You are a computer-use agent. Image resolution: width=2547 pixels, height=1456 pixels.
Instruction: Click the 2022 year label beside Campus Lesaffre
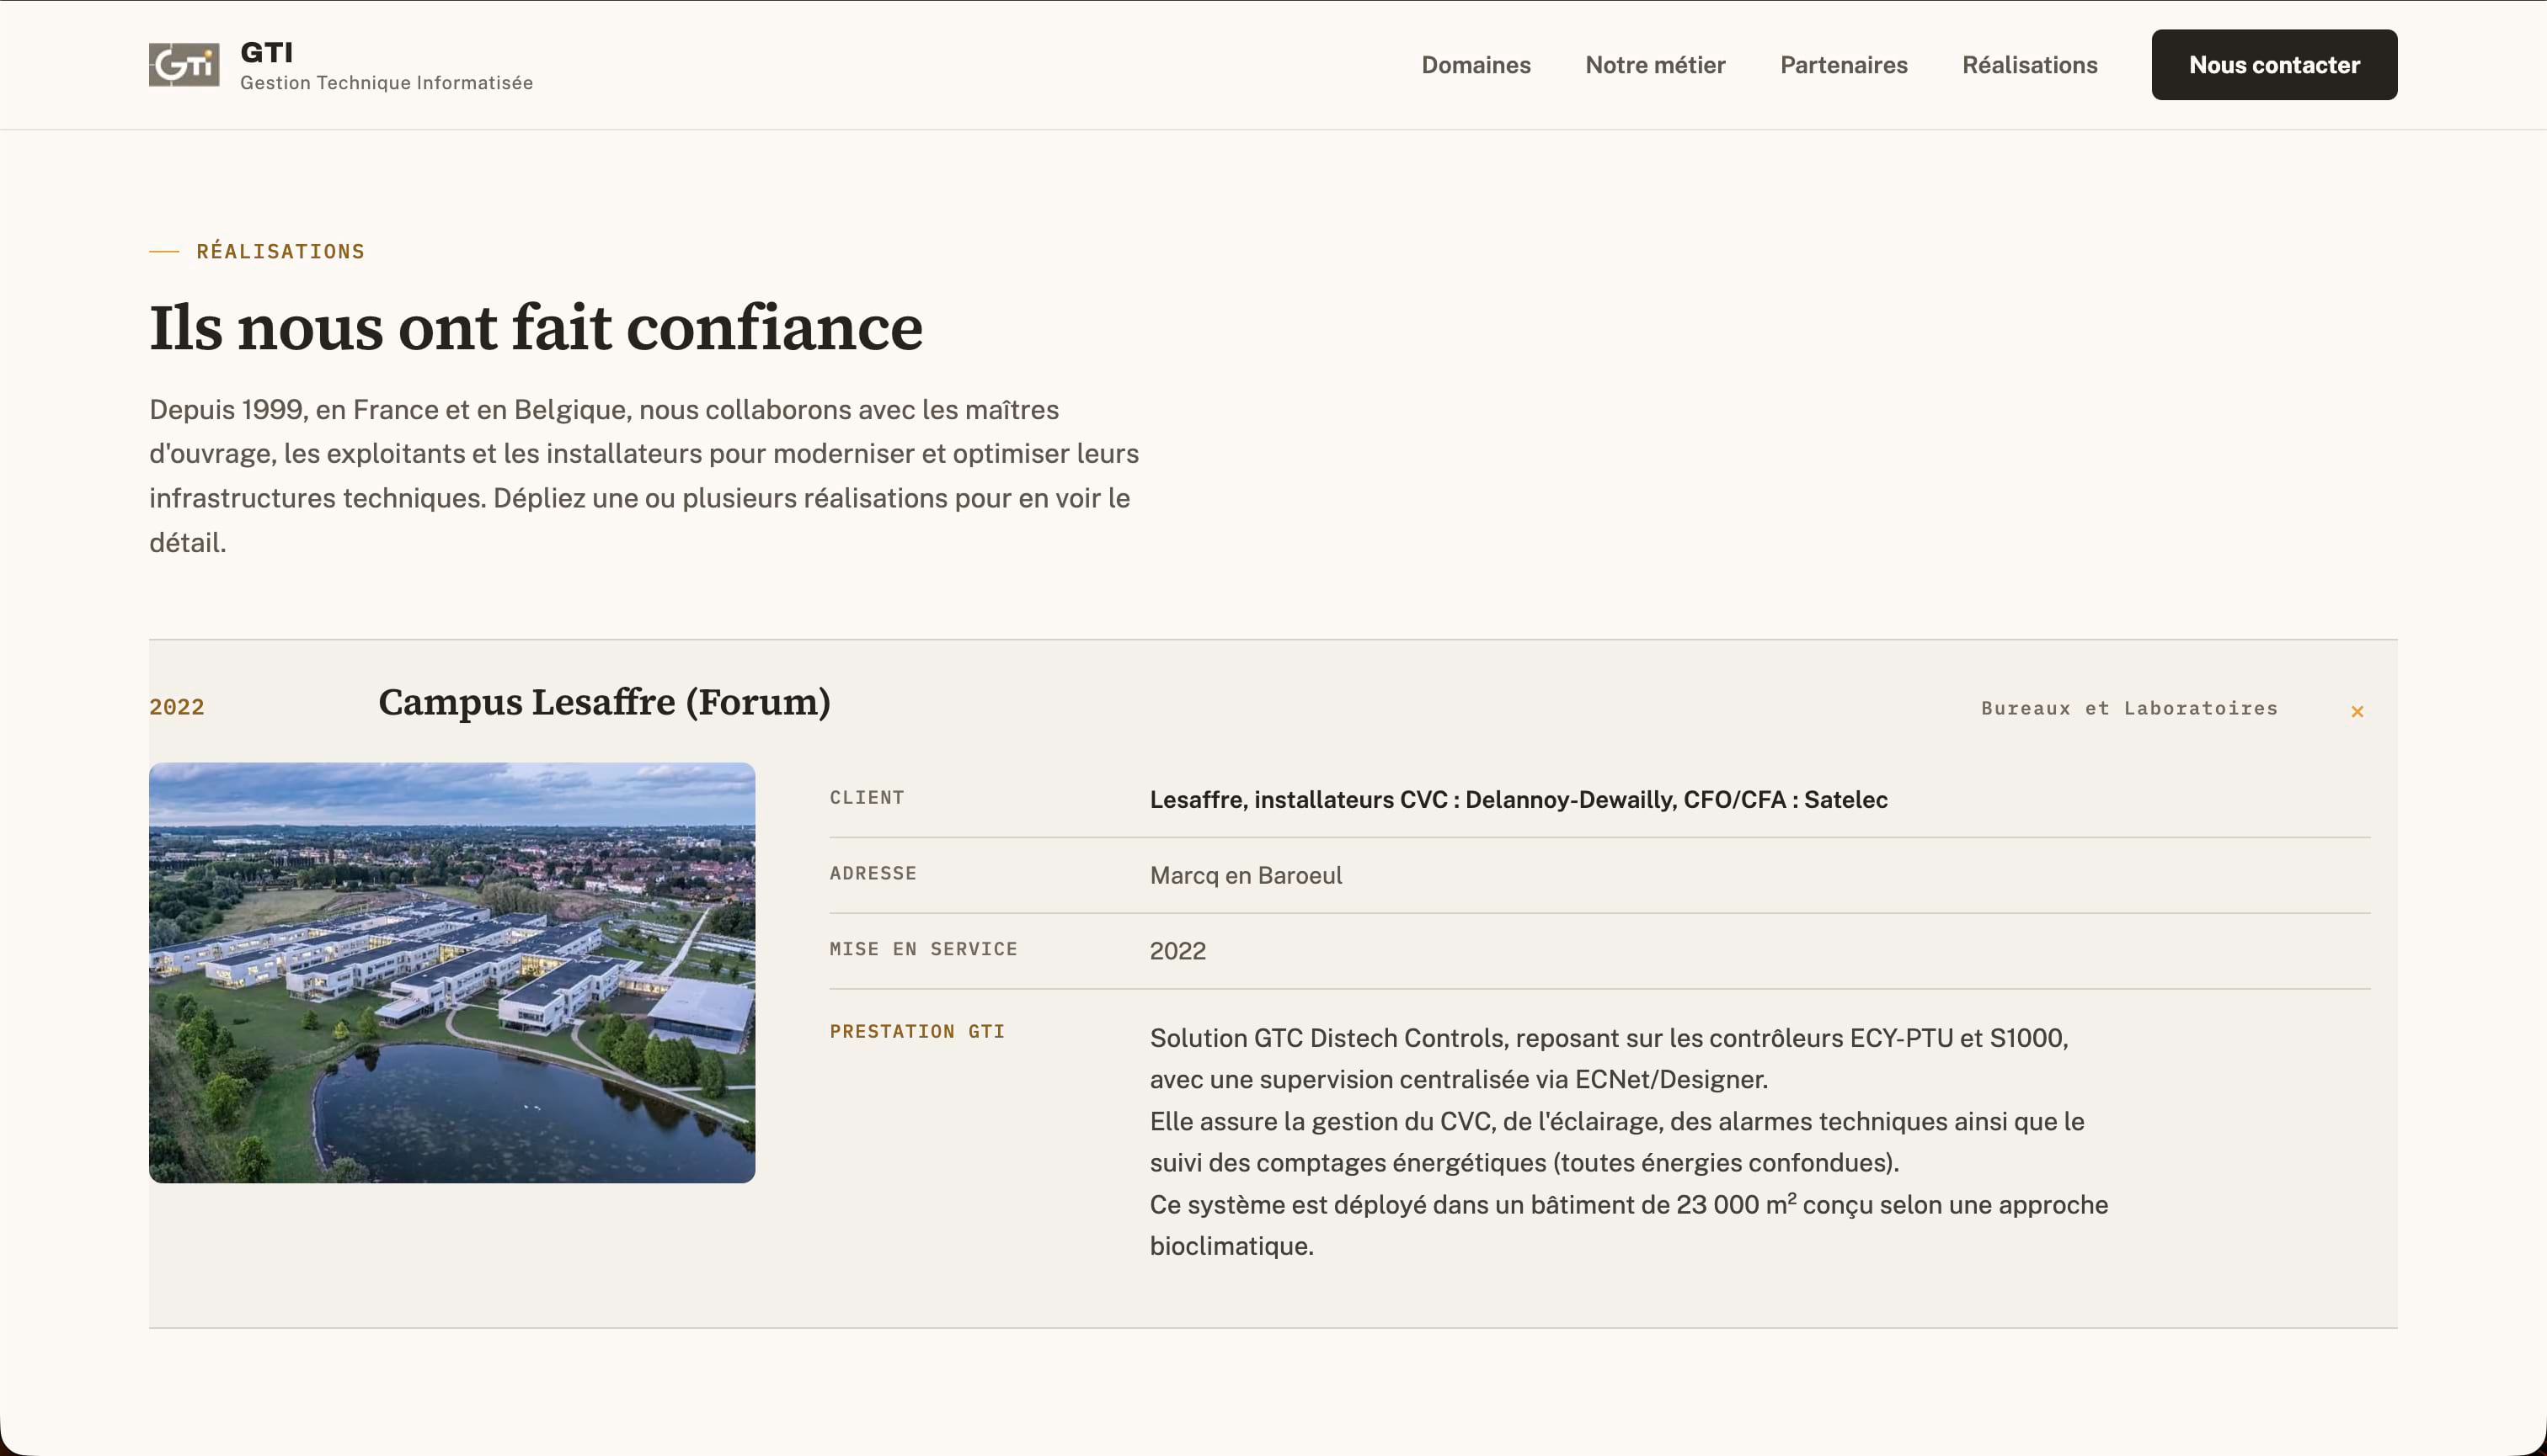tap(177, 708)
